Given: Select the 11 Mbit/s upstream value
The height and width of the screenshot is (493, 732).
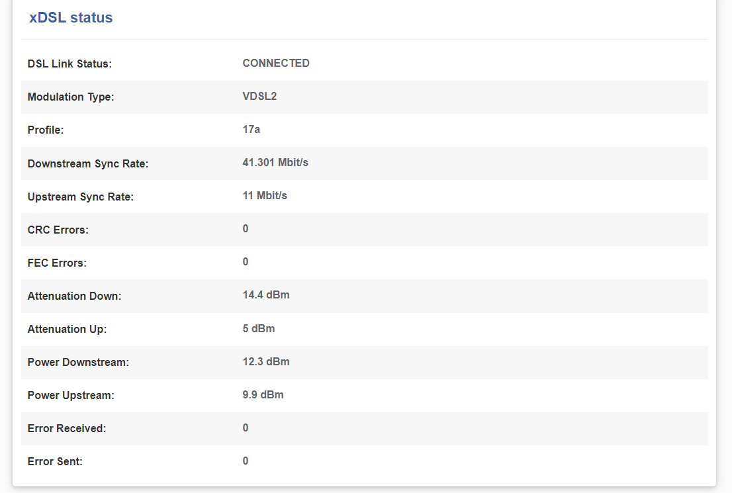Looking at the screenshot, I should pos(265,196).
